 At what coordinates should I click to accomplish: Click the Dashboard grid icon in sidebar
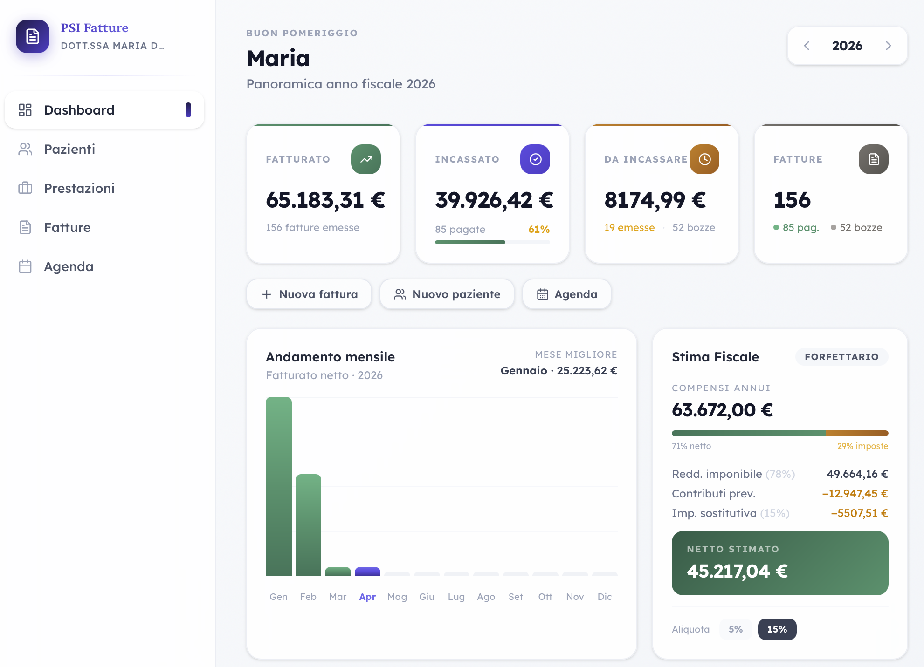click(25, 110)
